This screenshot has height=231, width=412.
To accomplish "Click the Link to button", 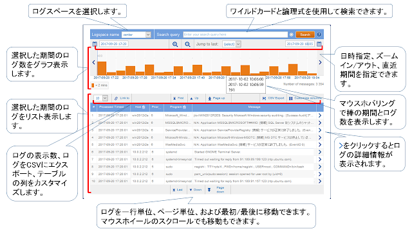I will tap(122, 98).
